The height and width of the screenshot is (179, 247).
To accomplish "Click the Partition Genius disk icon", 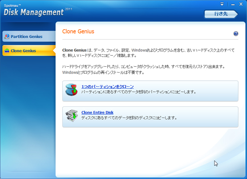I will (x=7, y=37).
